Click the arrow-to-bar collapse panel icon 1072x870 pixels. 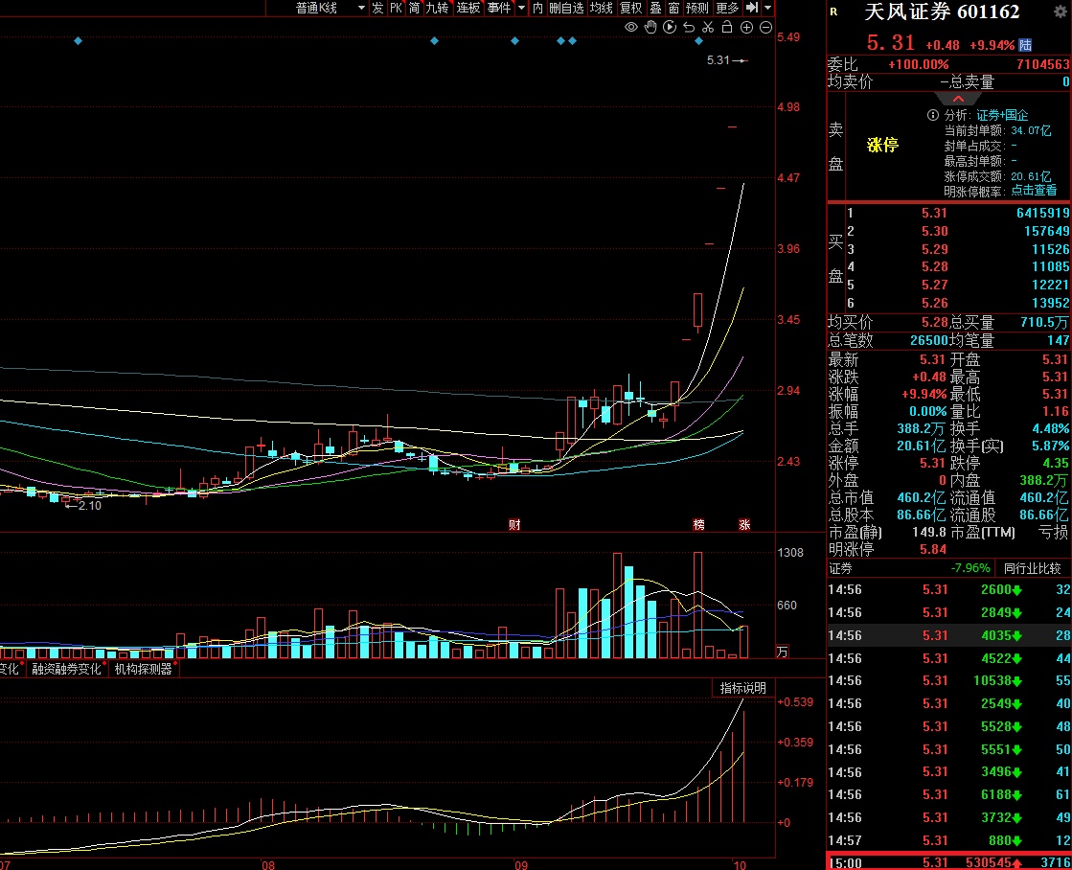(x=752, y=8)
